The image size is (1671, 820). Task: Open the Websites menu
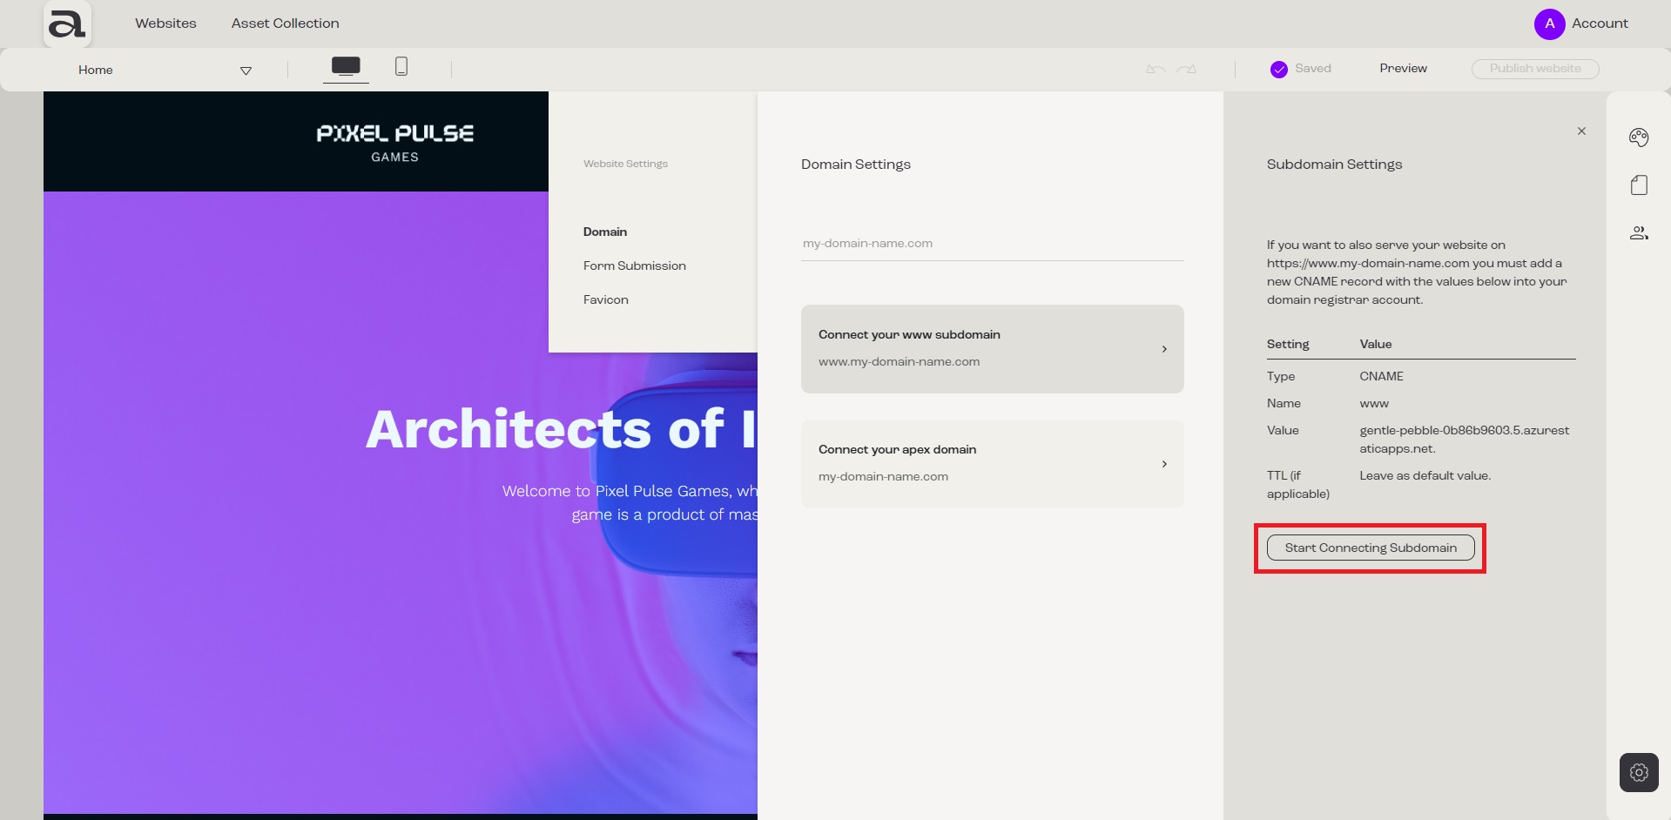[165, 24]
